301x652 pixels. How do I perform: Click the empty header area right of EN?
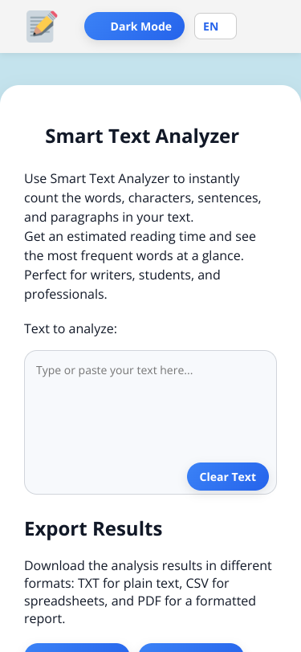[x=269, y=26]
